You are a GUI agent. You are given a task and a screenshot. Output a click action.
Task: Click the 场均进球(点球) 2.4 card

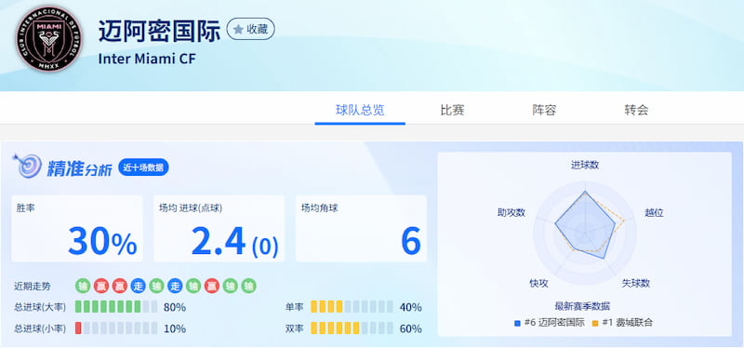pyautogui.click(x=219, y=228)
